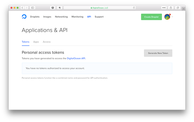The image size is (194, 122).
Task: Reload the page with the refresh icon
Action: 134,8
